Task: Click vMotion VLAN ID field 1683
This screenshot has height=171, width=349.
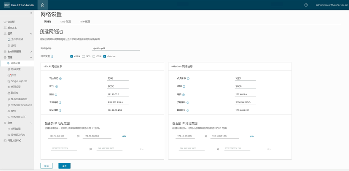Action: coord(245,78)
